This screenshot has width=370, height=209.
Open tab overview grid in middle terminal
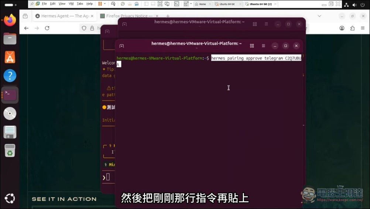tap(255, 24)
